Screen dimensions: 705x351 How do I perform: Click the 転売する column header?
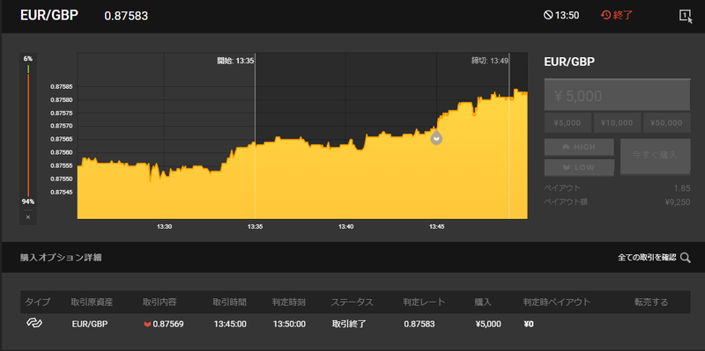(651, 302)
